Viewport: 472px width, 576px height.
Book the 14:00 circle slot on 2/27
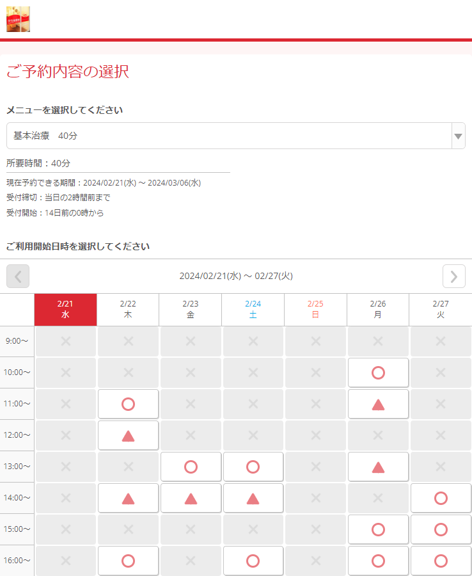click(440, 498)
